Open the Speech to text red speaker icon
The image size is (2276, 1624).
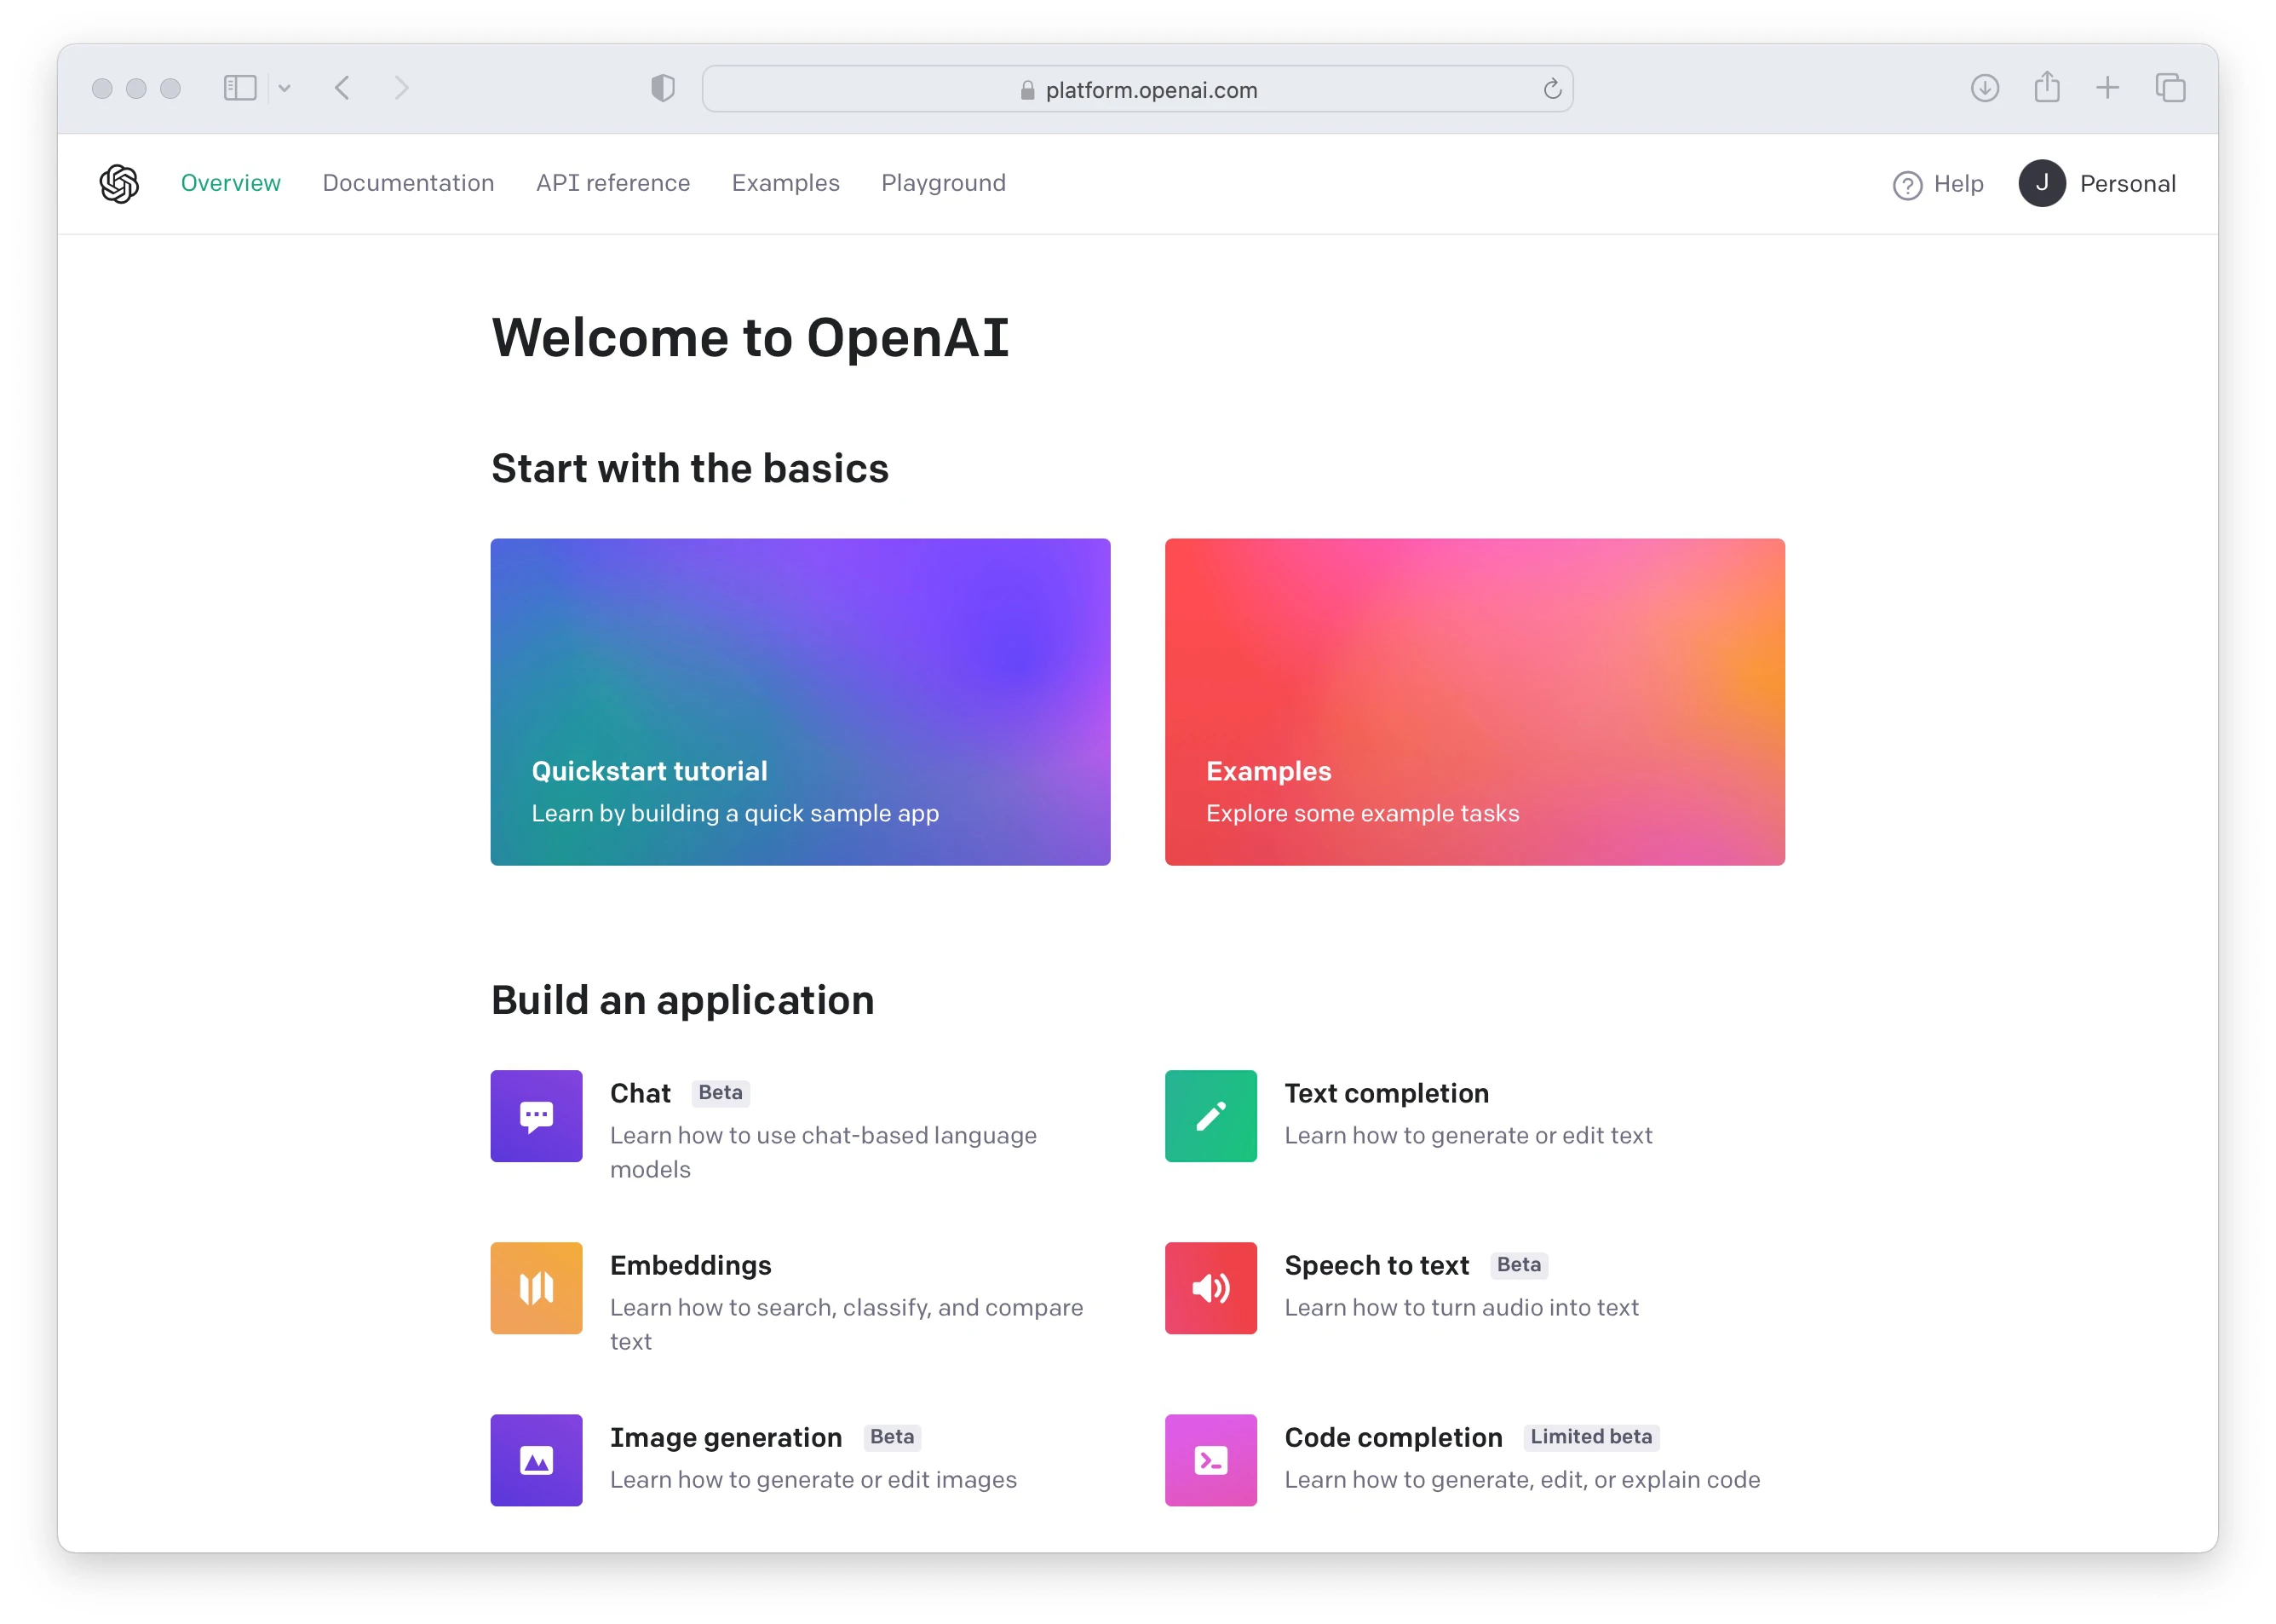click(1210, 1288)
